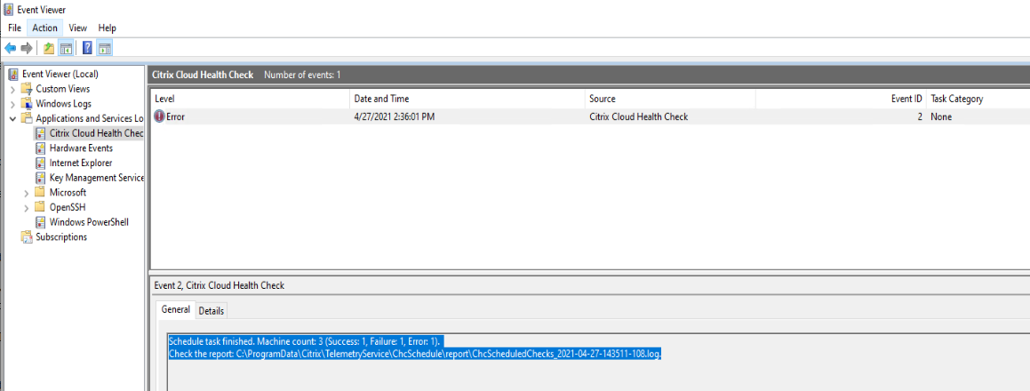
Task: Select Windows PowerShell log label
Action: coord(90,222)
